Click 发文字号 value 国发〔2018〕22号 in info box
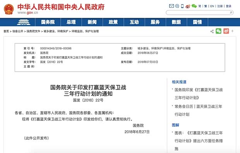 tap(51, 62)
